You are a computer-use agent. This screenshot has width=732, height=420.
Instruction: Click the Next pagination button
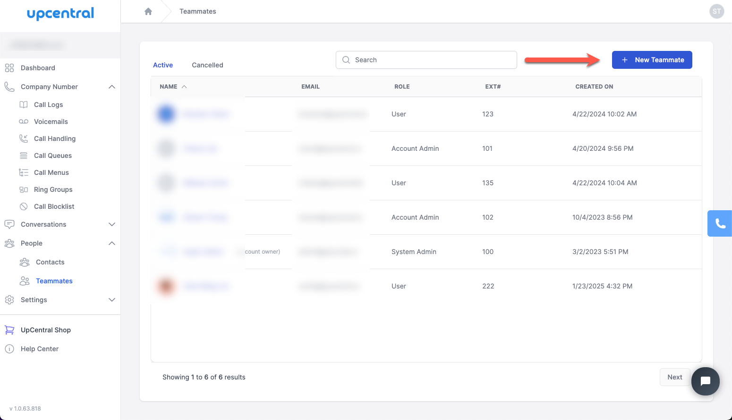(674, 377)
